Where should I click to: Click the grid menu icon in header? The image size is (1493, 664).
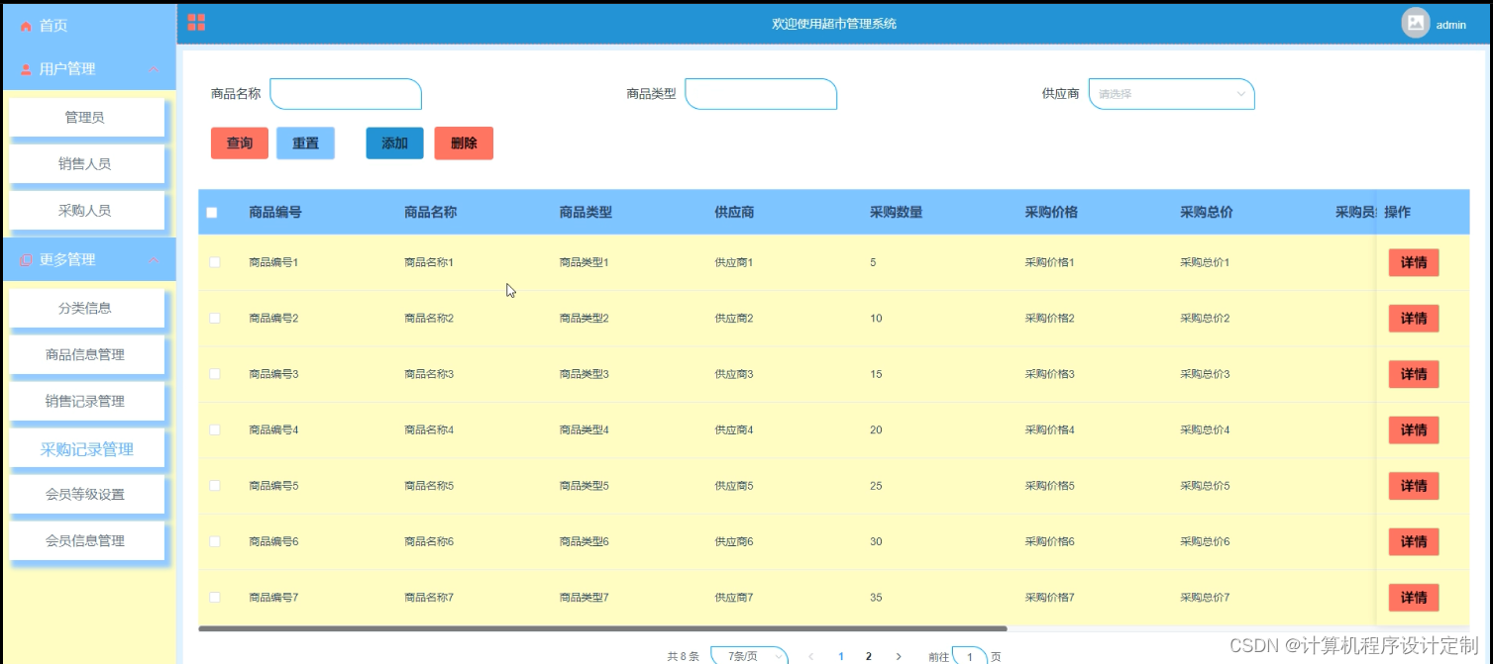196,22
